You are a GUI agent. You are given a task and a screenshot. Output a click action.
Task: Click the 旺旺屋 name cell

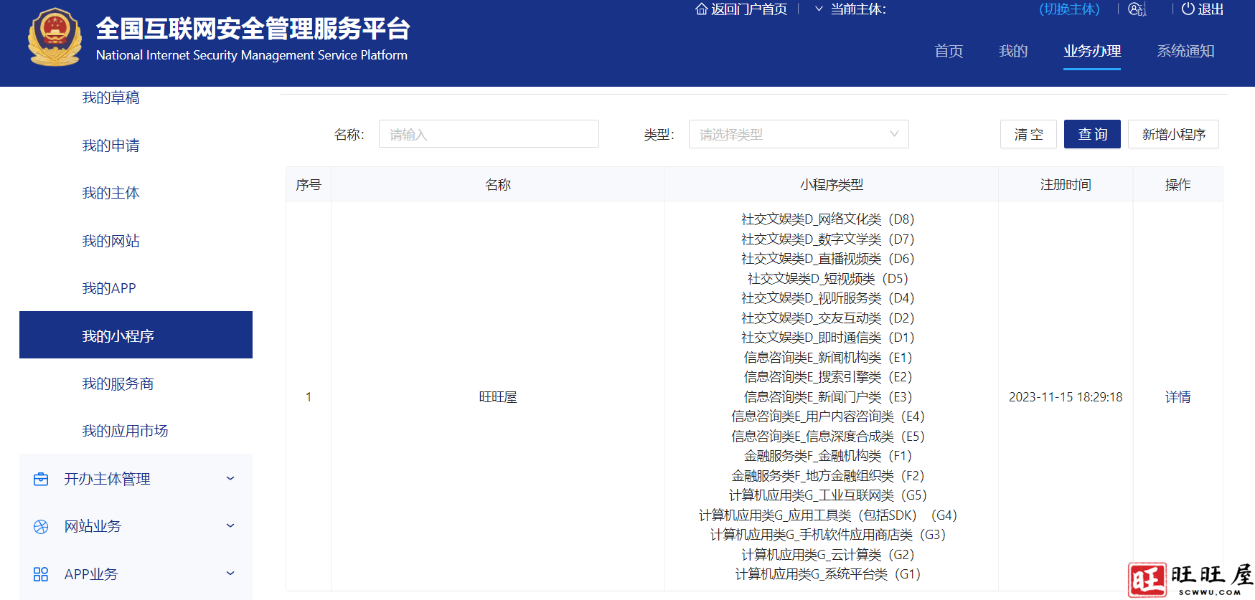(497, 396)
